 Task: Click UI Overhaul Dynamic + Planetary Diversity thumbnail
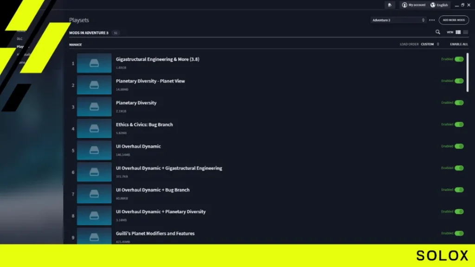[94, 216]
